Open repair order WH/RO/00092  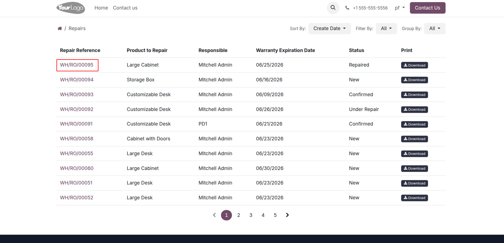[77, 109]
